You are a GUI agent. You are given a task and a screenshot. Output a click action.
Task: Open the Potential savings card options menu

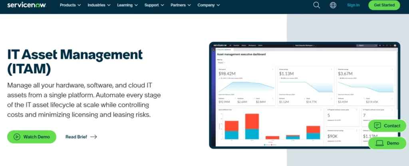392,69
